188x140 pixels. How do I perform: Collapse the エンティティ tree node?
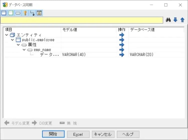pos(7,35)
